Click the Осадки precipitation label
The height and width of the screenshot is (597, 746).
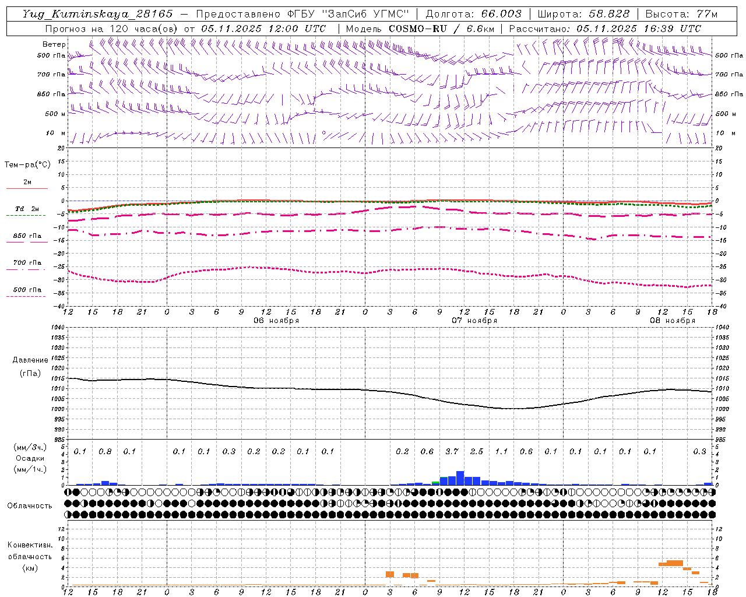30,458
